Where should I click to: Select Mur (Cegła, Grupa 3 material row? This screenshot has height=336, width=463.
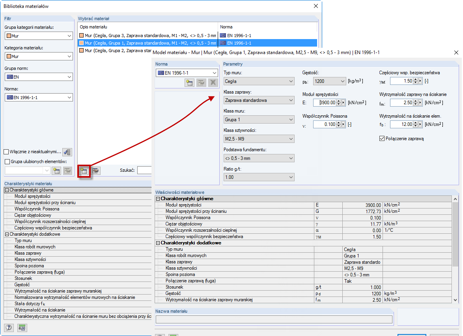coord(197,36)
